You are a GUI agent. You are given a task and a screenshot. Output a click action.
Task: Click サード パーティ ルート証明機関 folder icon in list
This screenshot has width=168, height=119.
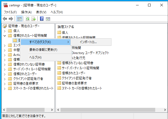(59, 68)
